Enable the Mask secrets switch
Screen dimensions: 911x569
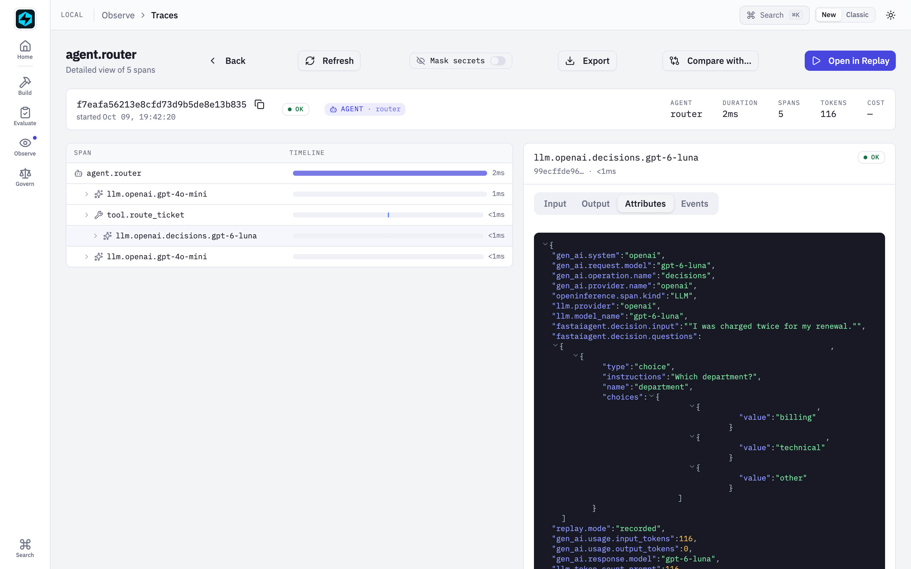(x=498, y=61)
